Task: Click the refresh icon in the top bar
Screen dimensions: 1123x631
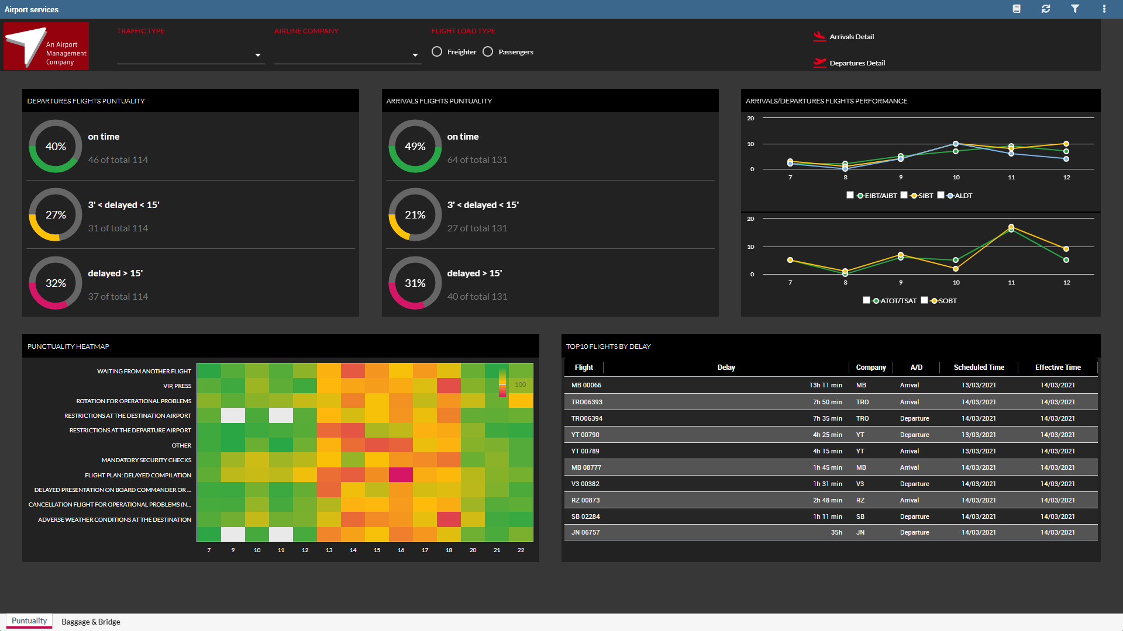Action: tap(1046, 9)
